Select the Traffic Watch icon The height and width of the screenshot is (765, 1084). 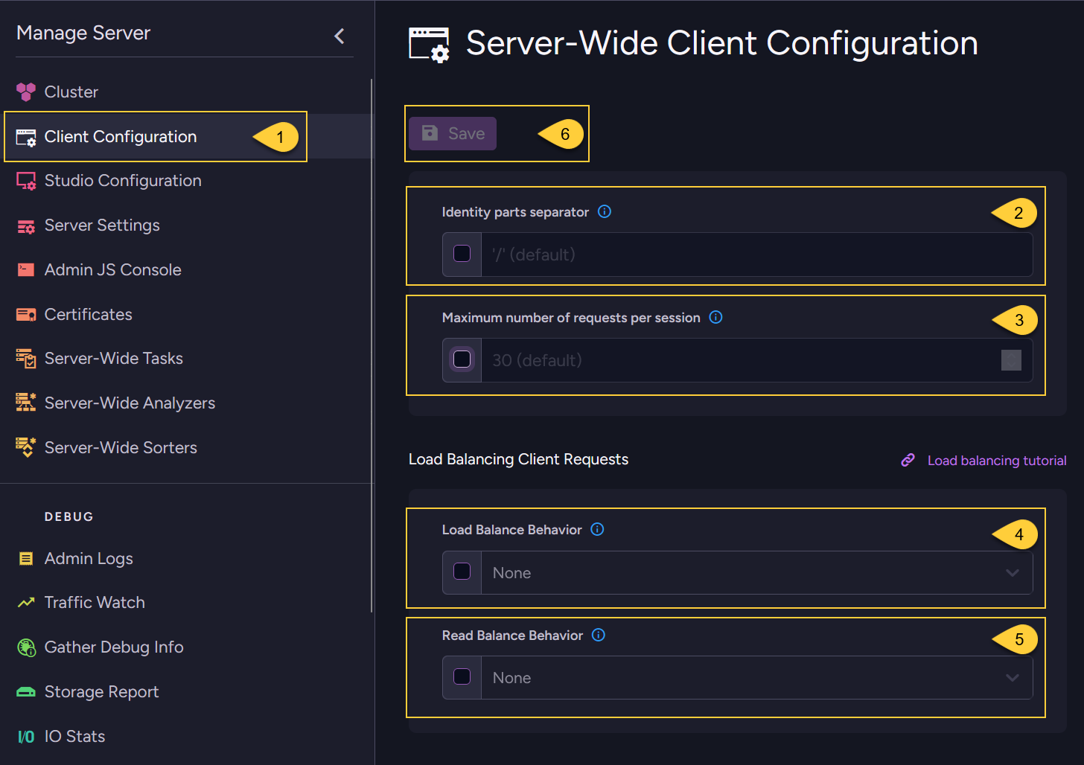click(25, 602)
